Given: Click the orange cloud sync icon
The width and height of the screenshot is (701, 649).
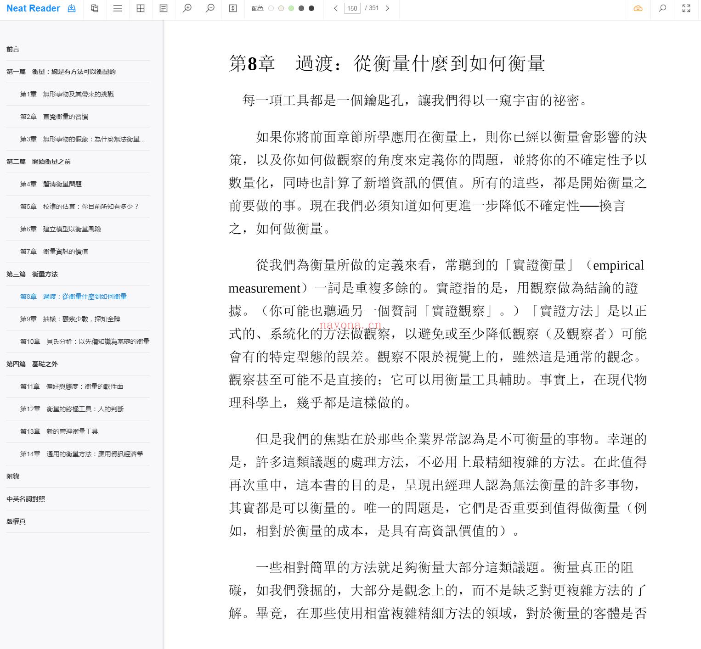Looking at the screenshot, I should (x=638, y=8).
